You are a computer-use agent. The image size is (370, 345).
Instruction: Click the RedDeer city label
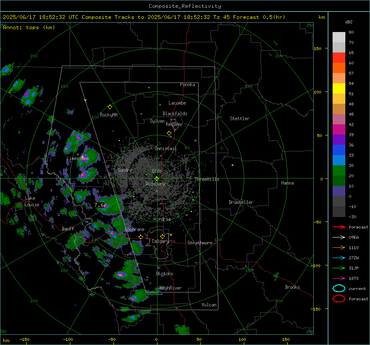(x=174, y=124)
